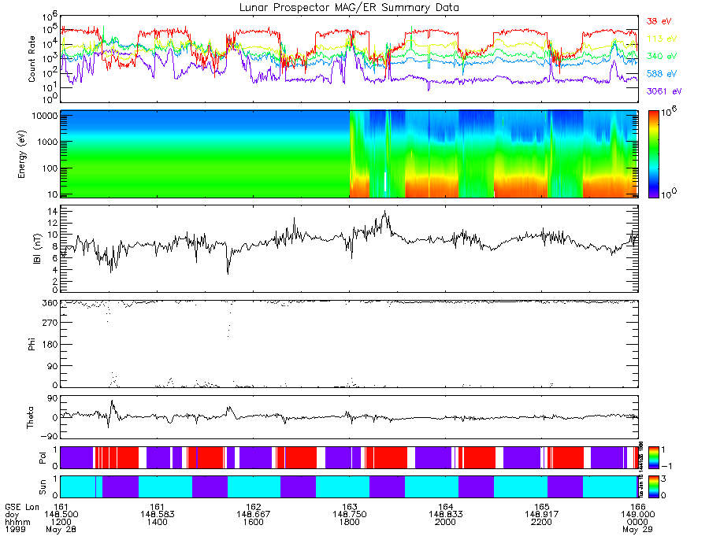Viewport: 709px width, 551px height.
Task: Click the '148.917' day-of-year label
Action: (541, 515)
